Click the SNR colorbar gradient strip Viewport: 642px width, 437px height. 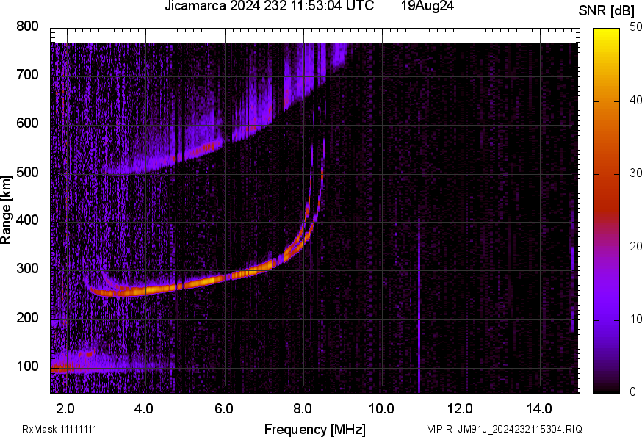click(x=606, y=211)
